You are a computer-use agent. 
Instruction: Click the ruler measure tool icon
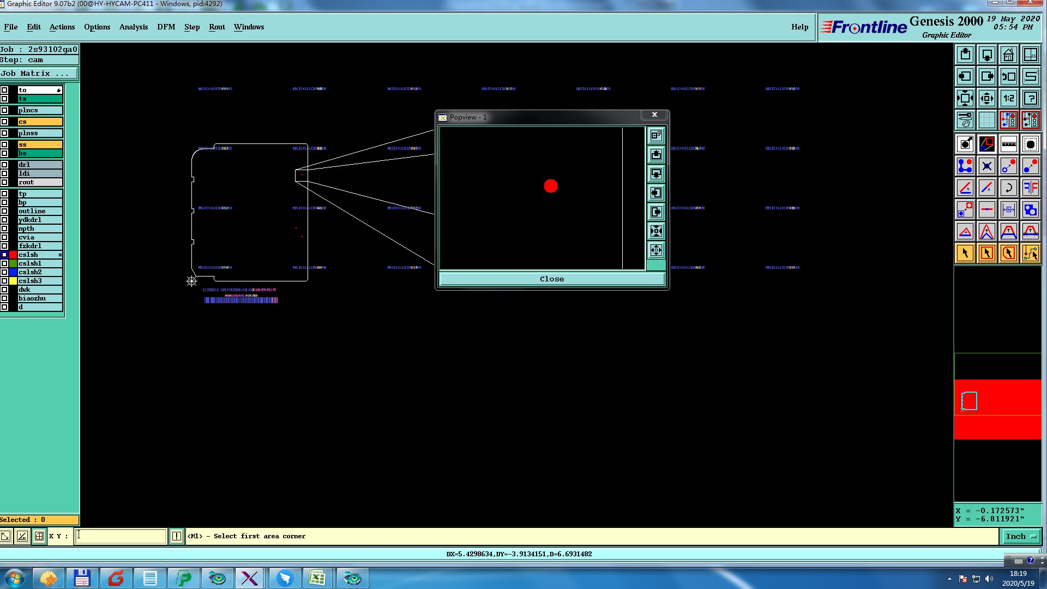pos(1008,145)
